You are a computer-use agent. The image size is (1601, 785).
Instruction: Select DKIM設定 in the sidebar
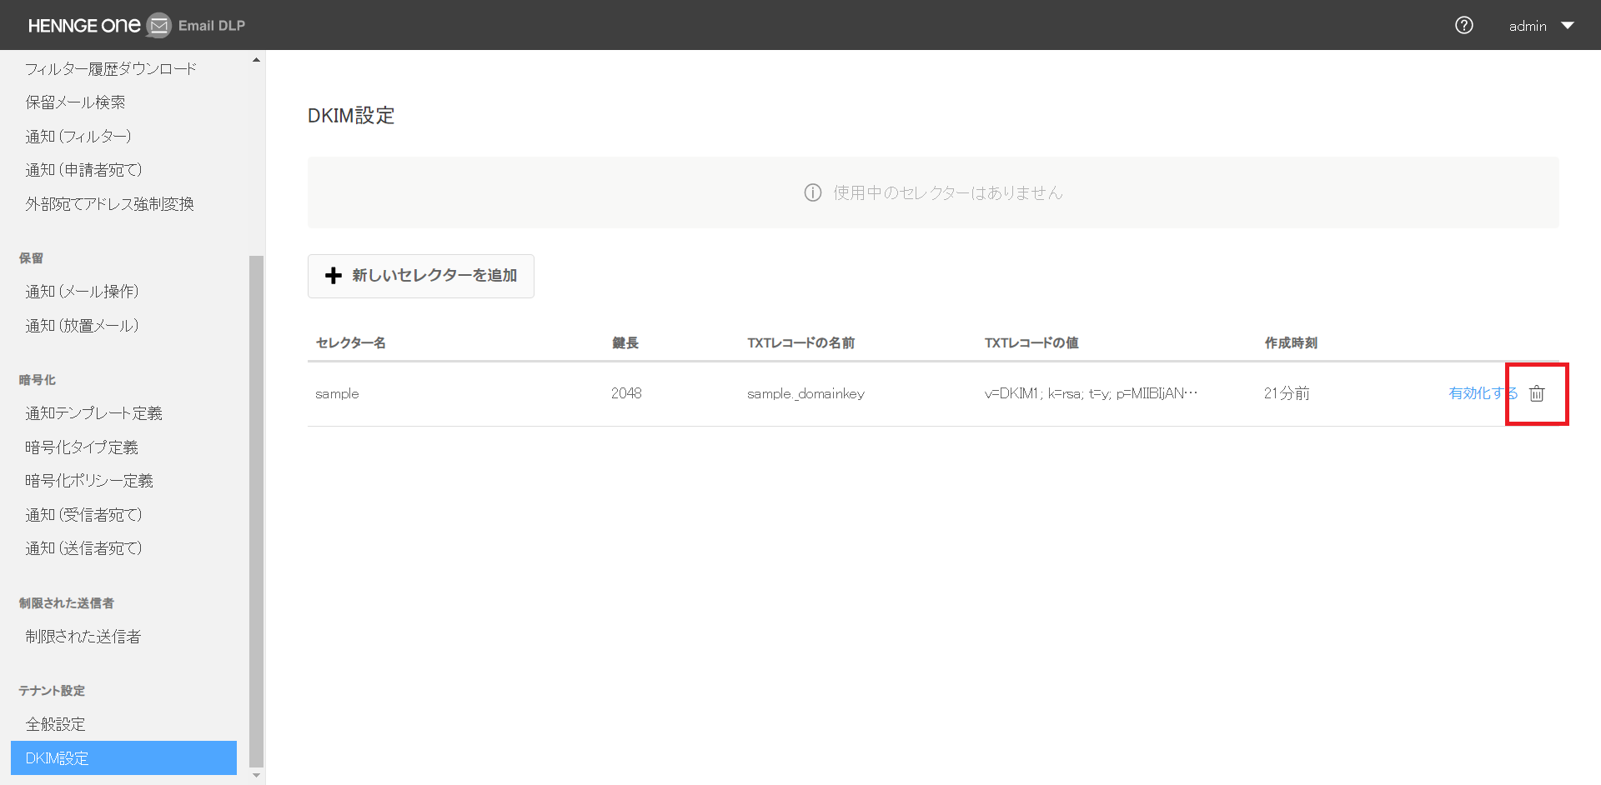point(123,758)
